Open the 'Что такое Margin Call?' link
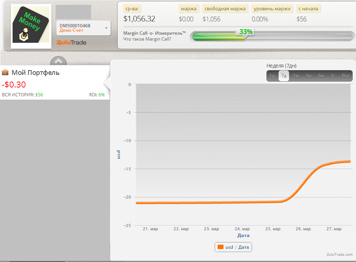The height and width of the screenshot is (262, 356). tap(147, 39)
